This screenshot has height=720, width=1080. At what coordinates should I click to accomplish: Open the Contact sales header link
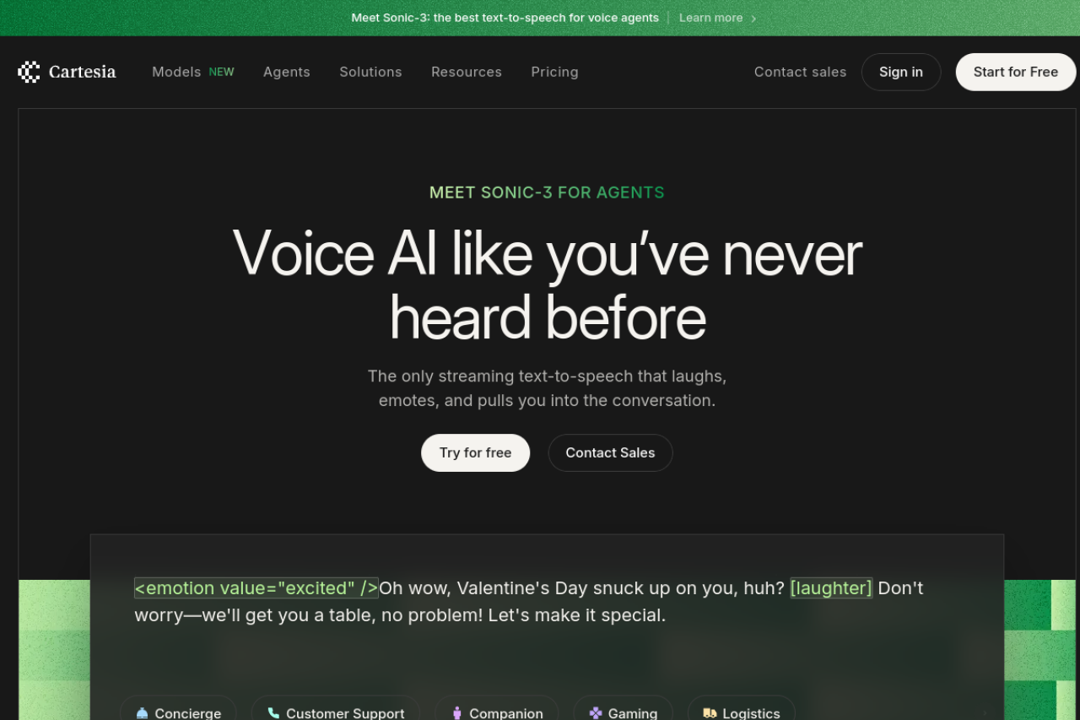[800, 72]
